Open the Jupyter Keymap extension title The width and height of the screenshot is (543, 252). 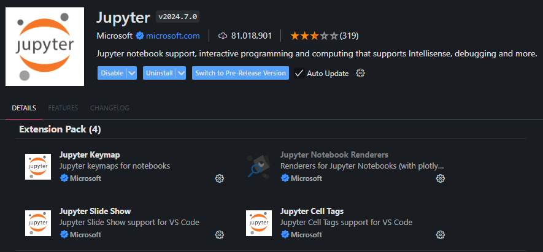(90, 155)
